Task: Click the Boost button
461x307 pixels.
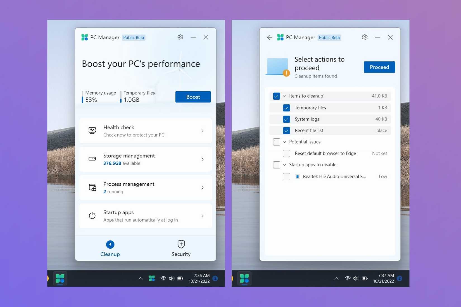Action: click(193, 97)
